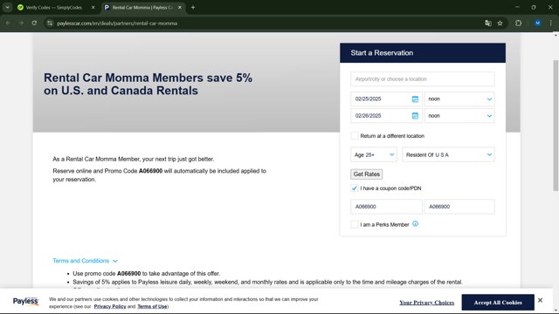559x314 pixels.
Task: Collapse the Terms and Conditions section
Action: [x=86, y=261]
